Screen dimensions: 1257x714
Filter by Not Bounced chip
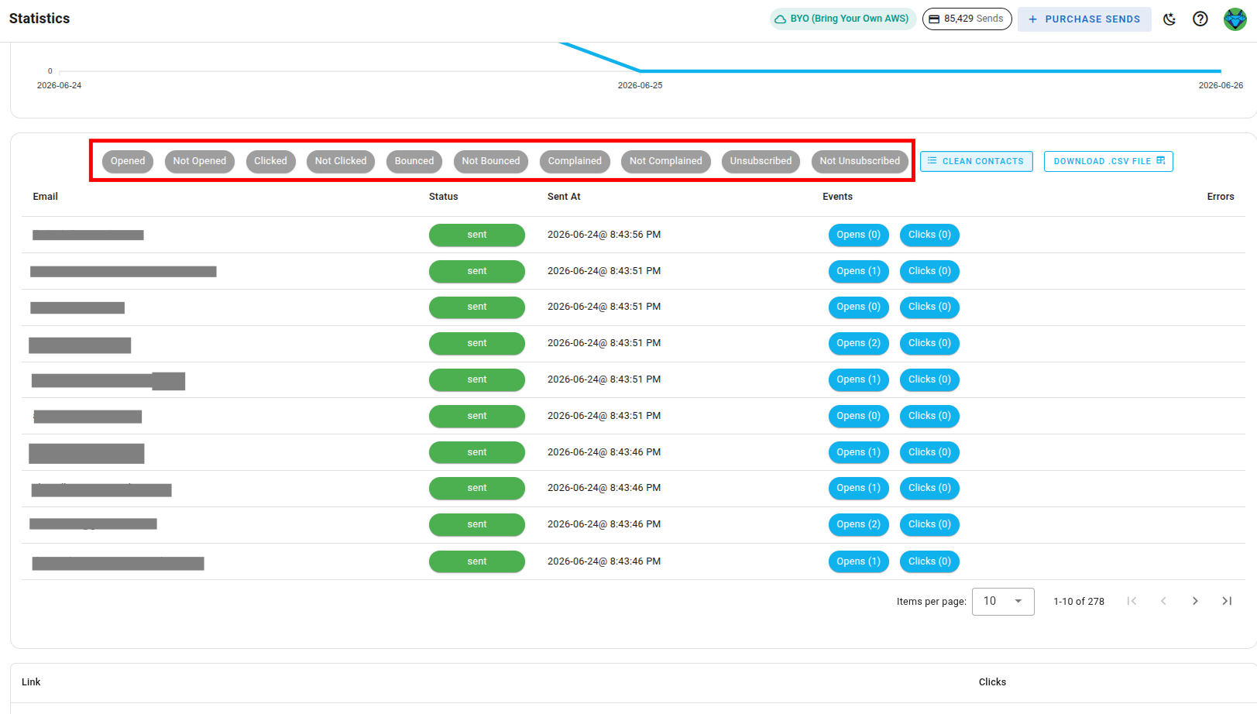pyautogui.click(x=491, y=161)
